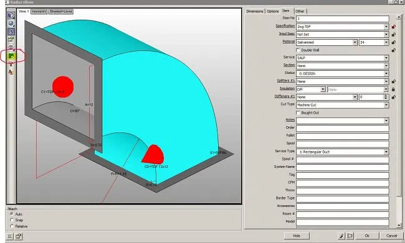Click the lock icon button at bottom left
This screenshot has height=243, width=405.
18,236
